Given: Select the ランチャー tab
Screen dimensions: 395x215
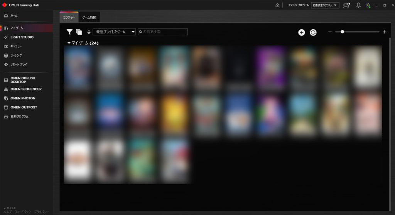Looking at the screenshot, I should tap(69, 18).
